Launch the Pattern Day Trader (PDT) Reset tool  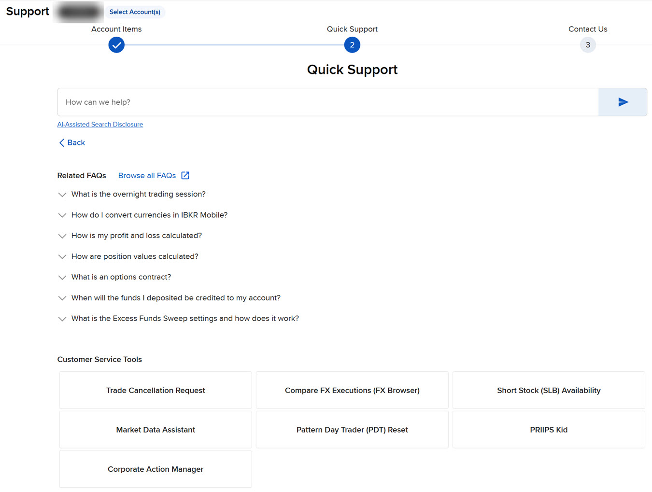(x=352, y=429)
